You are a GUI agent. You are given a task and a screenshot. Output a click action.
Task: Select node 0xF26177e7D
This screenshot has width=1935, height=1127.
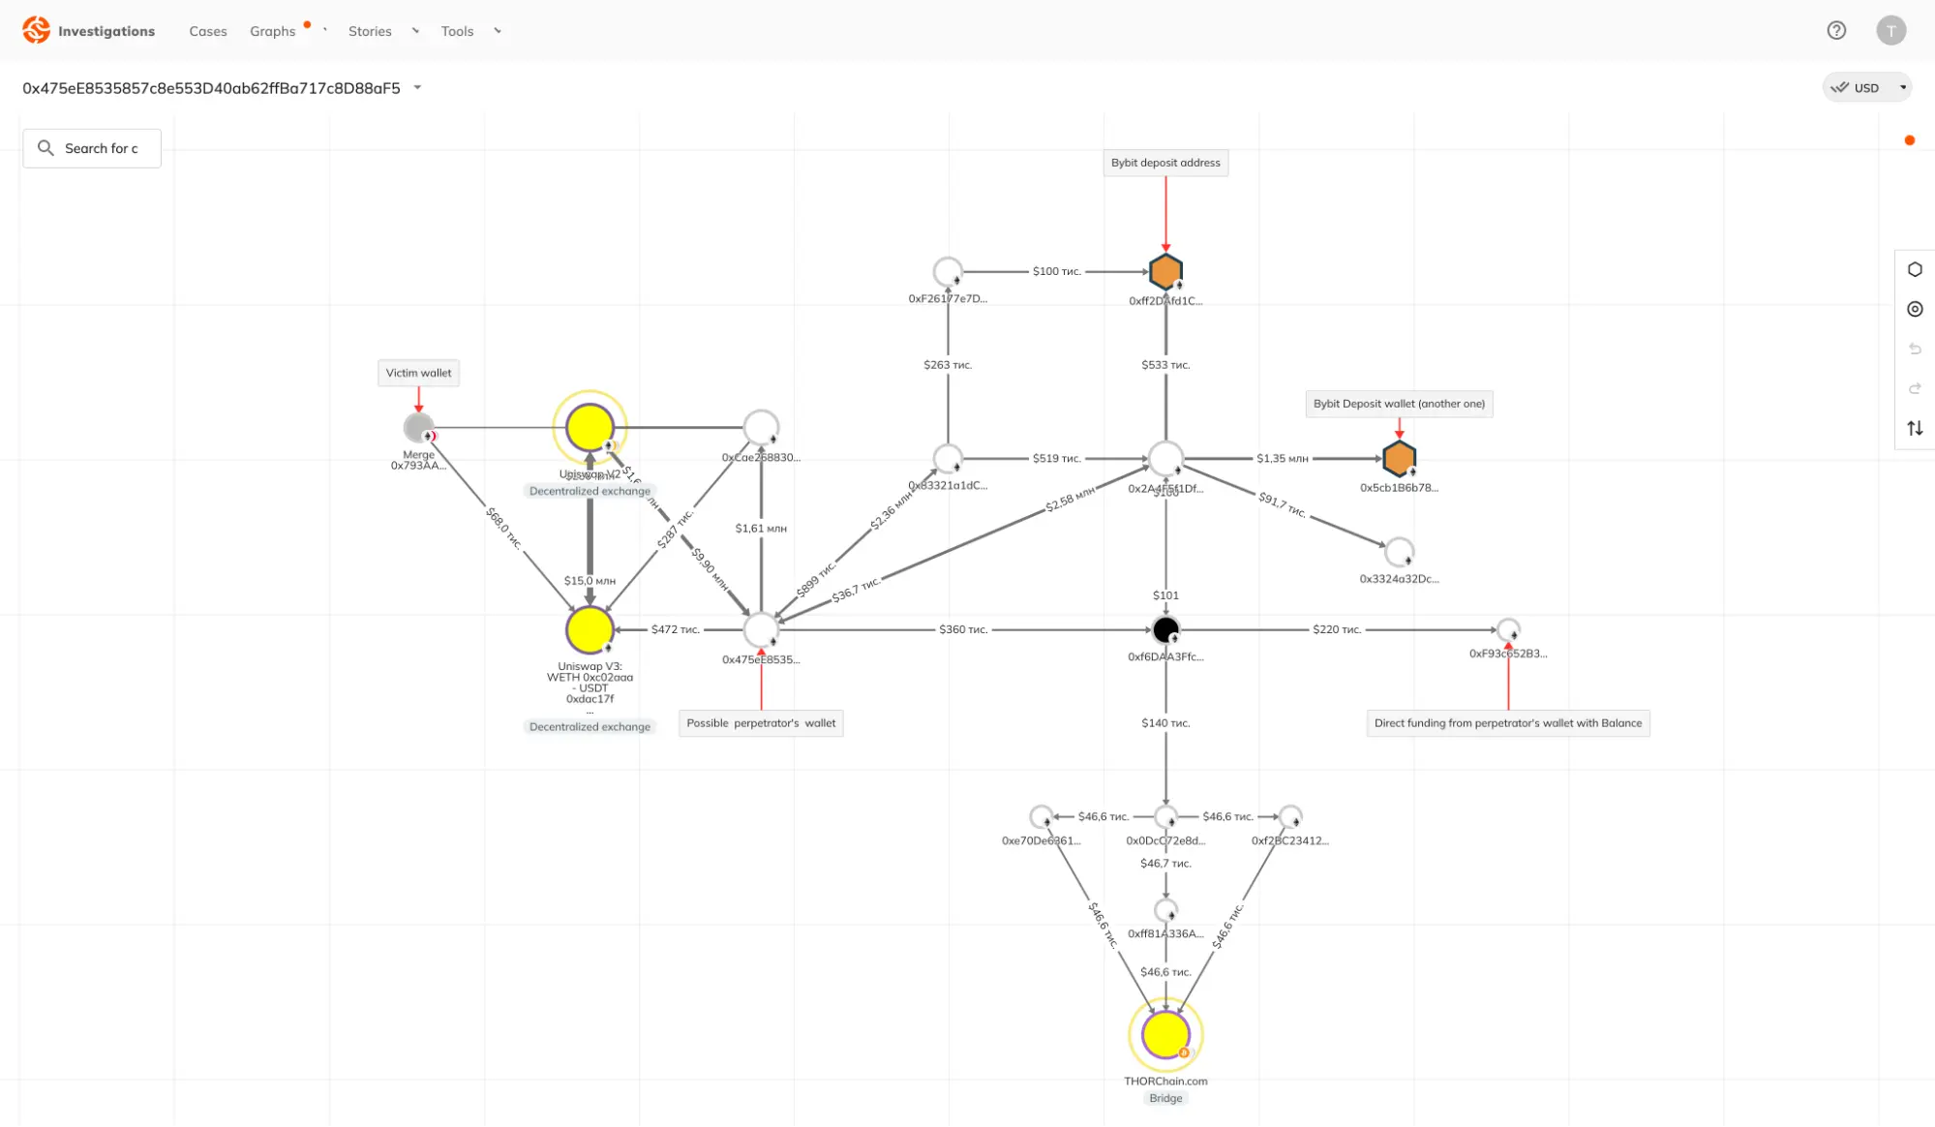point(948,271)
